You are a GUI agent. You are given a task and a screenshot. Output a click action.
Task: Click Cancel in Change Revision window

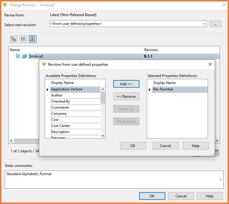(x=181, y=196)
